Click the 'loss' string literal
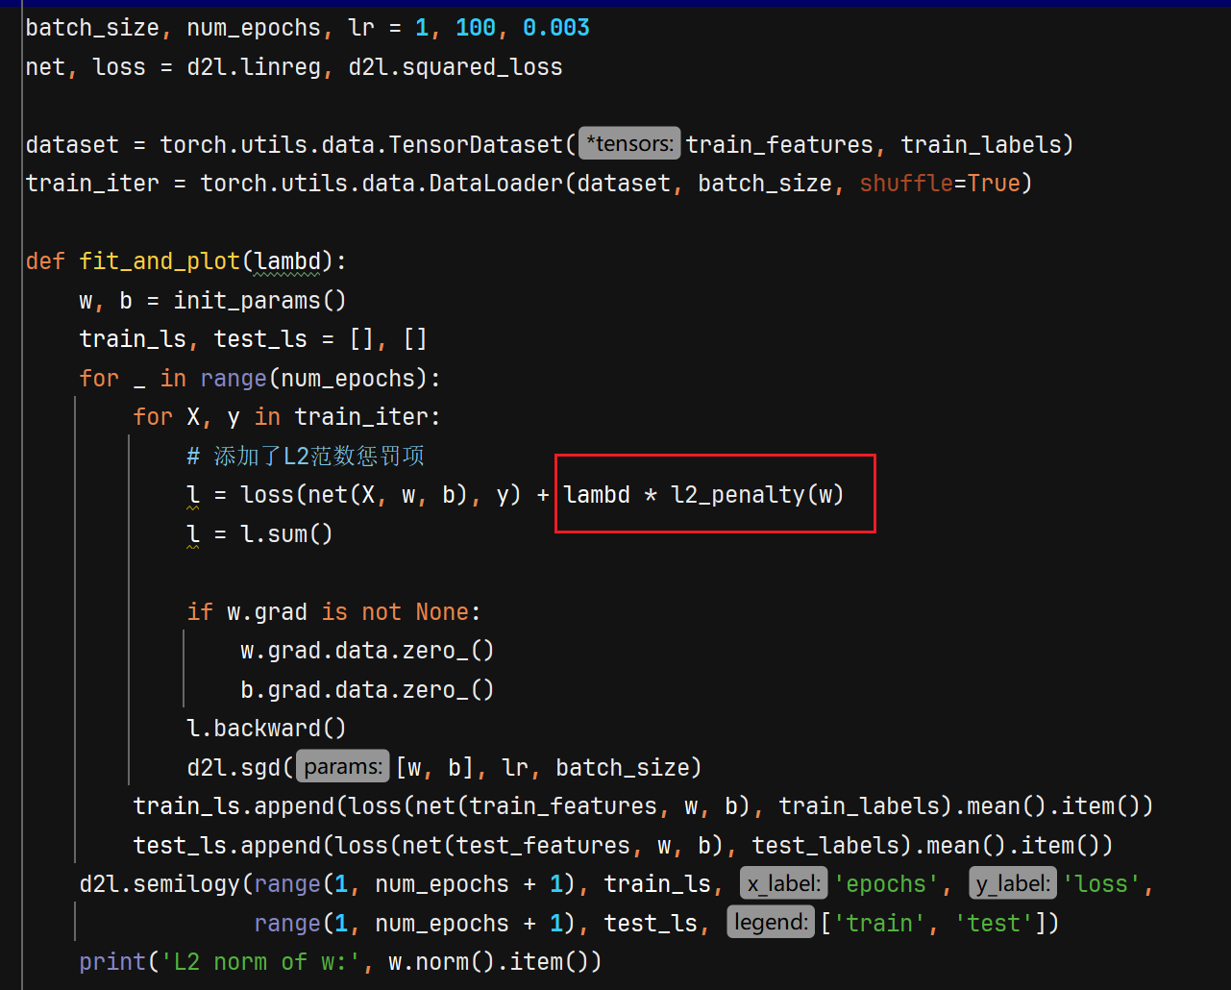The width and height of the screenshot is (1231, 990). 1102,884
